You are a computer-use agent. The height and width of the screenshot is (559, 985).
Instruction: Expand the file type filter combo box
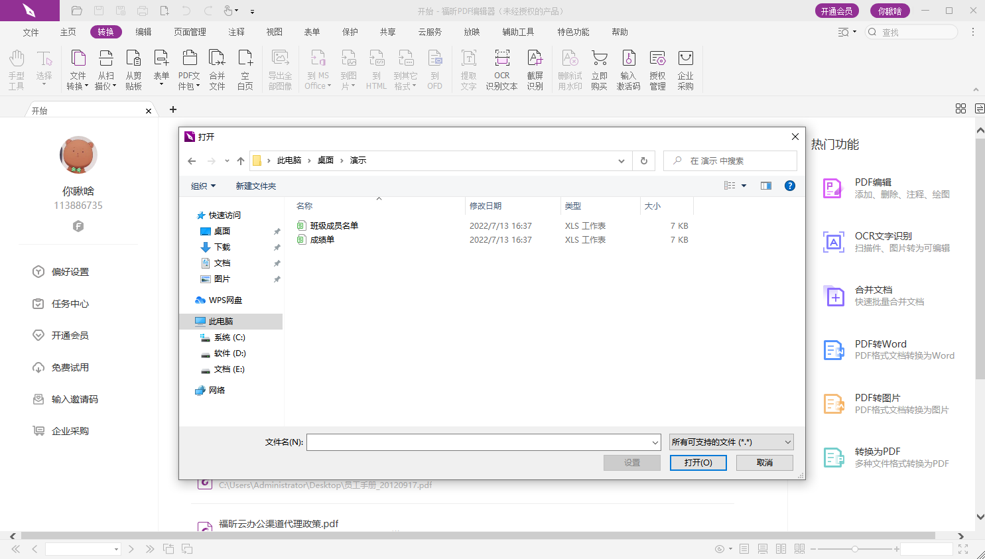[x=731, y=442]
